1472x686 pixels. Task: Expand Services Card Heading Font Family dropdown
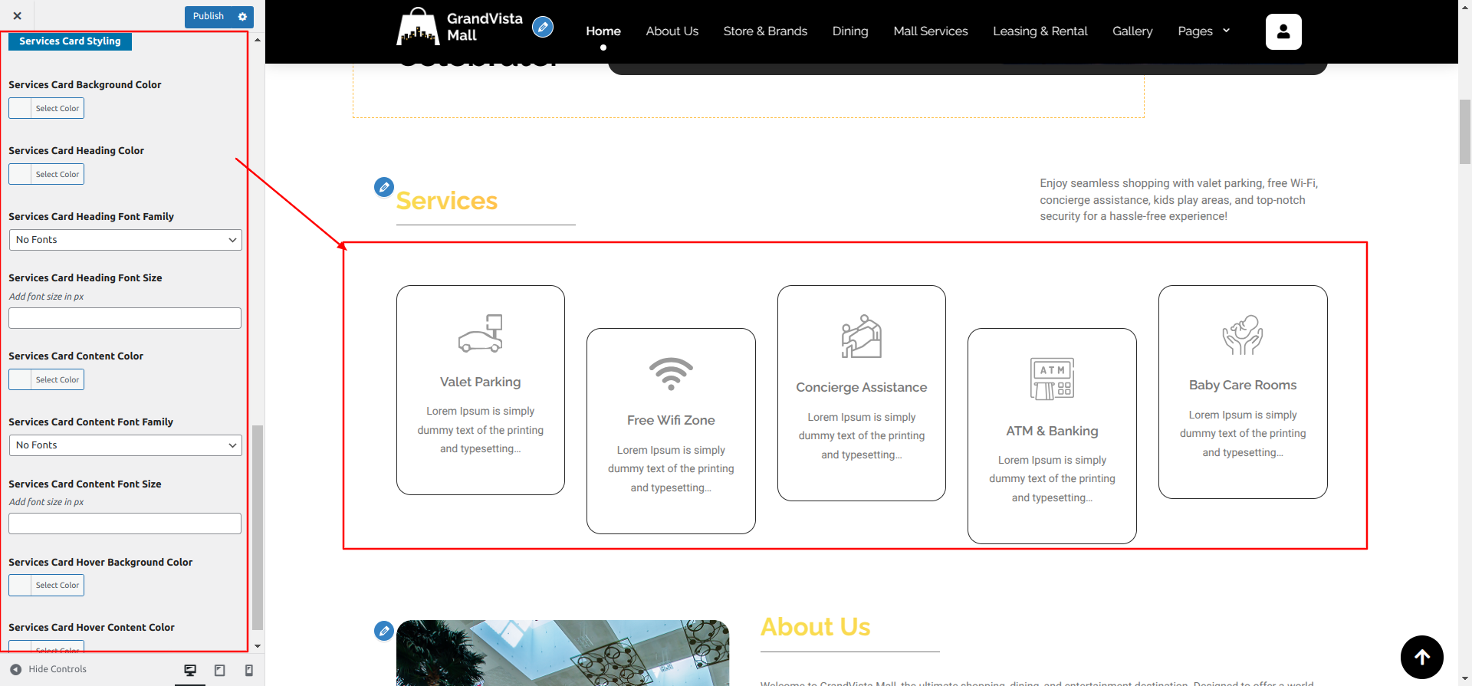click(x=125, y=240)
